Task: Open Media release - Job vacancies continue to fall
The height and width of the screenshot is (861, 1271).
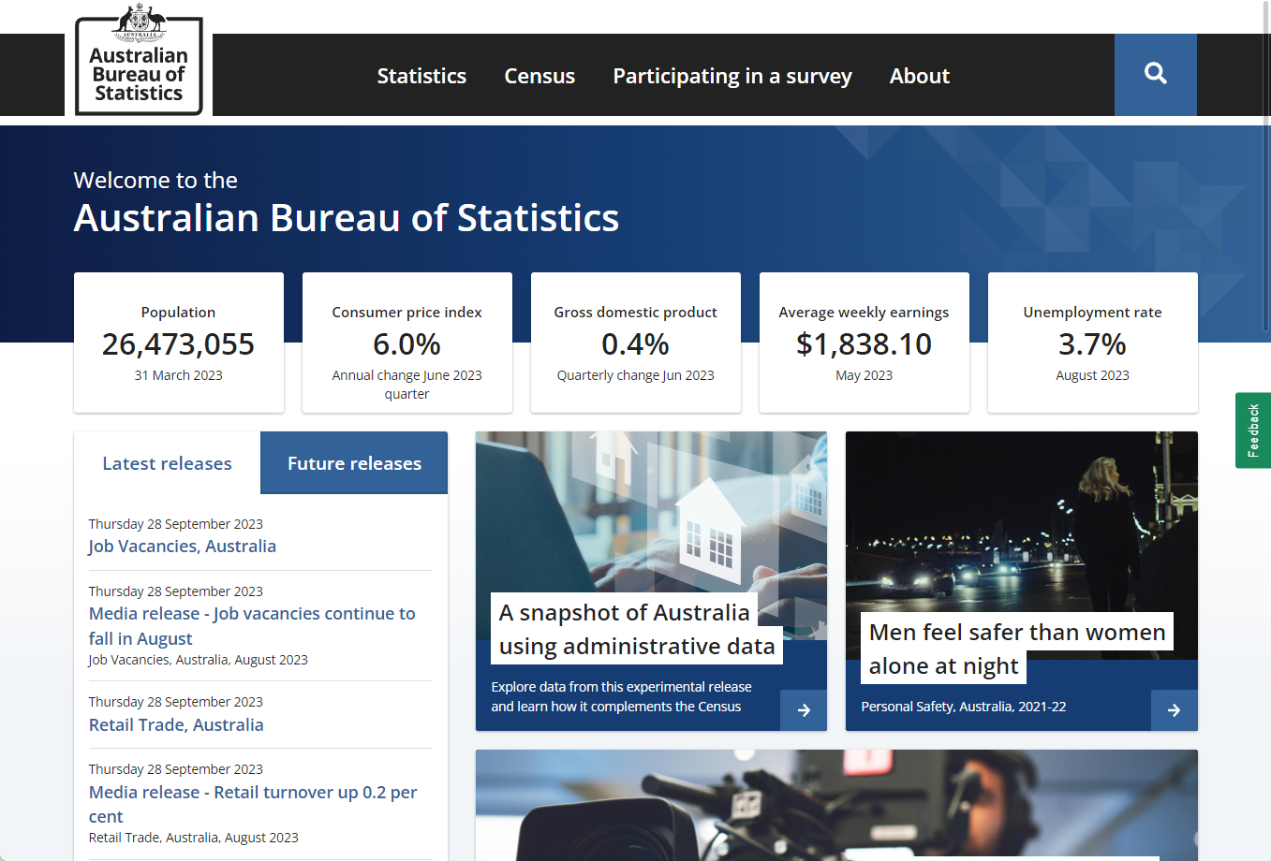Action: tap(252, 626)
